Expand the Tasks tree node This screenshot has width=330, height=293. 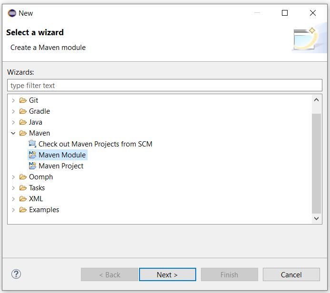[x=13, y=188]
